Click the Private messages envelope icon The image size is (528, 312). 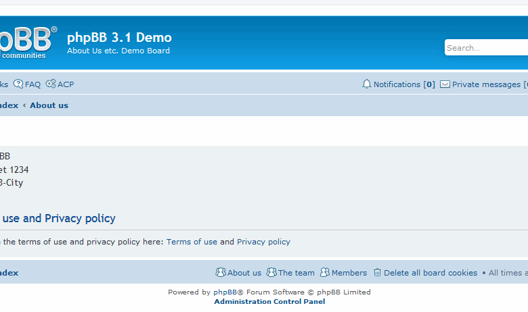point(445,84)
